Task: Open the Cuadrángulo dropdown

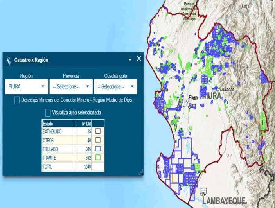Action: pos(115,87)
